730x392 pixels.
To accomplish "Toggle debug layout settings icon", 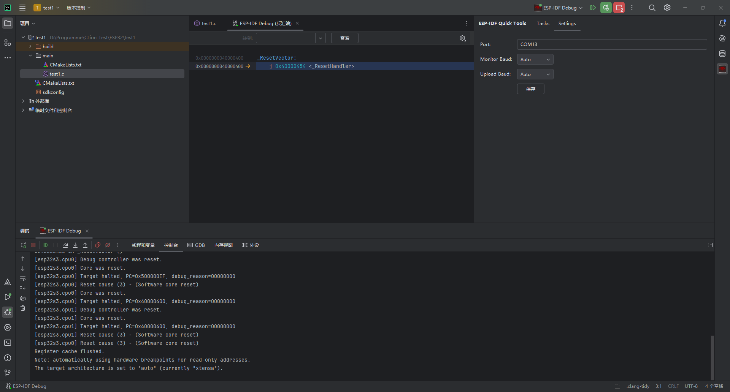I will (710, 245).
